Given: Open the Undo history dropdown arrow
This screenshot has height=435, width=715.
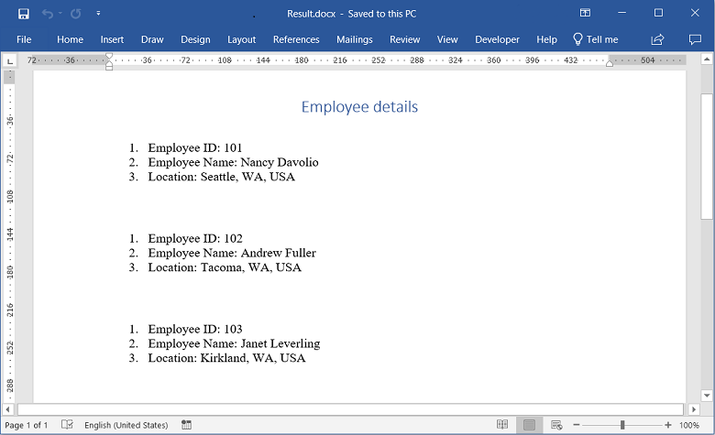Looking at the screenshot, I should (x=60, y=13).
